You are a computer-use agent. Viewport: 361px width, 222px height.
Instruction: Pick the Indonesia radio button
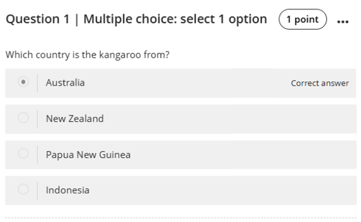23,190
